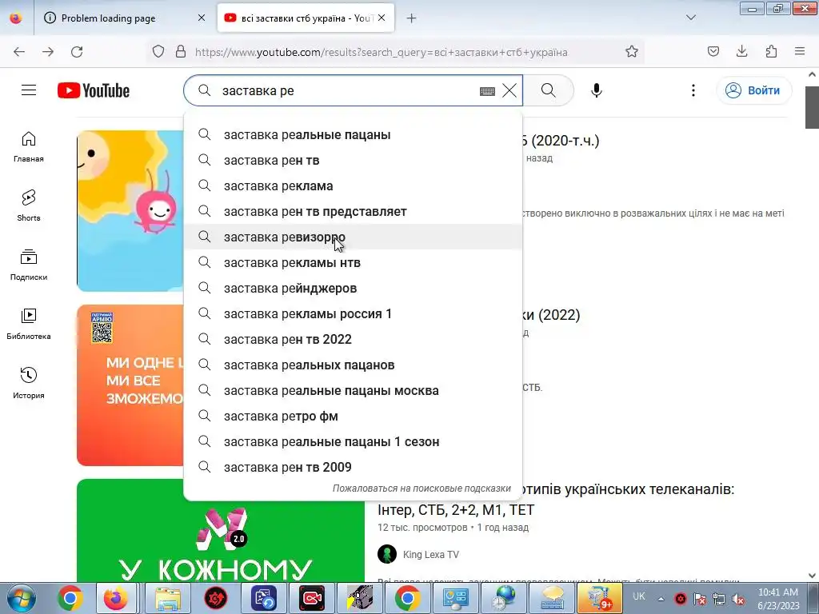819x614 pixels.
Task: Click the UK language indicator in tray
Action: click(x=639, y=596)
